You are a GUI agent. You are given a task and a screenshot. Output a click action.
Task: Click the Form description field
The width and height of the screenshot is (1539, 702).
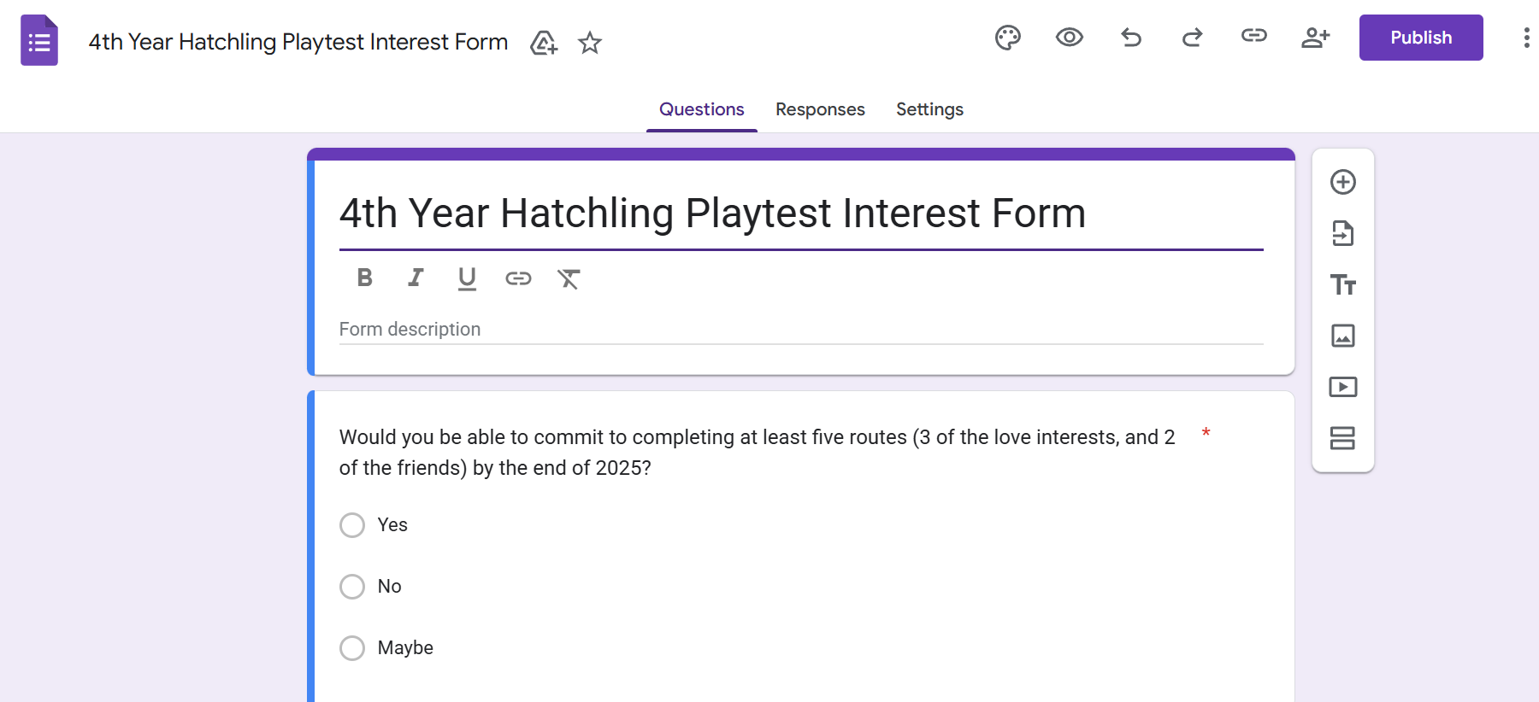pyautogui.click(x=800, y=330)
